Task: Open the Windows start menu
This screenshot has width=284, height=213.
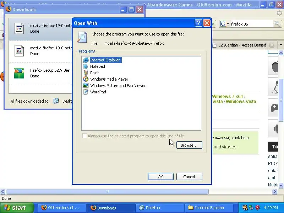Action: 17,208
